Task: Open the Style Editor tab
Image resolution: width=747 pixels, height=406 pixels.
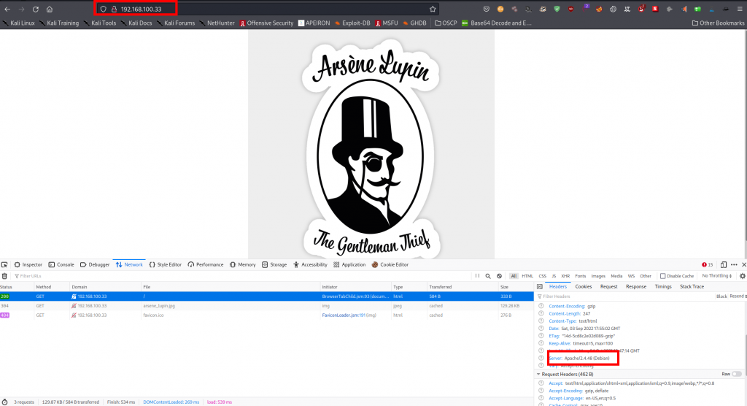Action: pos(166,264)
